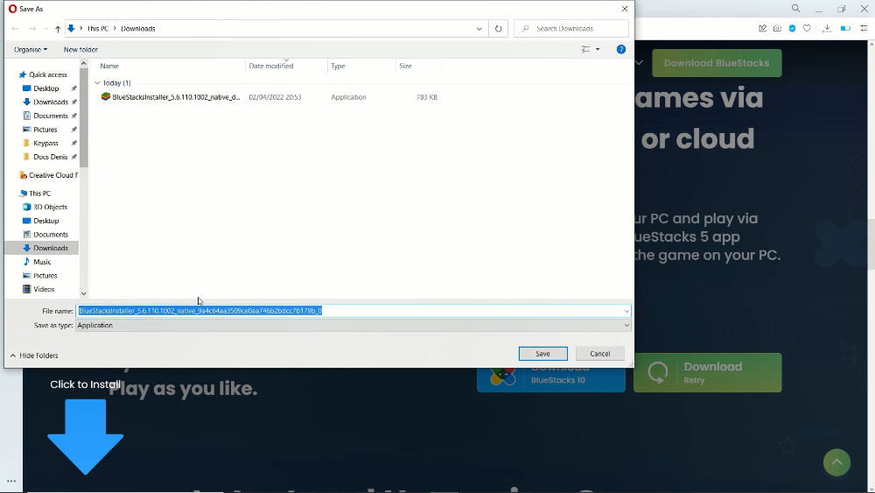Click the green Download BlueStacks button on webpage
The height and width of the screenshot is (493, 875).
(717, 63)
